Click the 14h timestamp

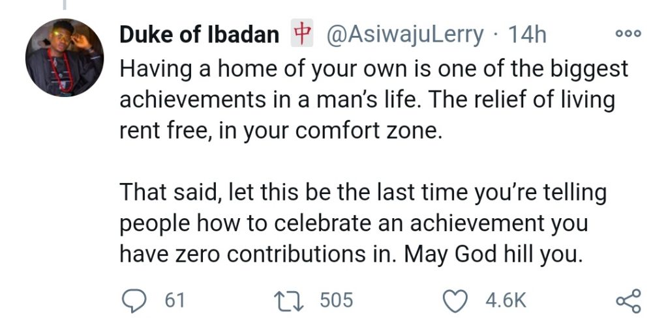527,35
